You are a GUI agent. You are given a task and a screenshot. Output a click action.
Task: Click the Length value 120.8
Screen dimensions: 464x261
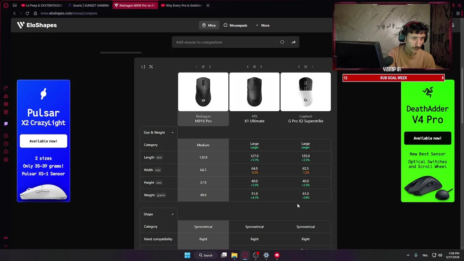pyautogui.click(x=203, y=157)
